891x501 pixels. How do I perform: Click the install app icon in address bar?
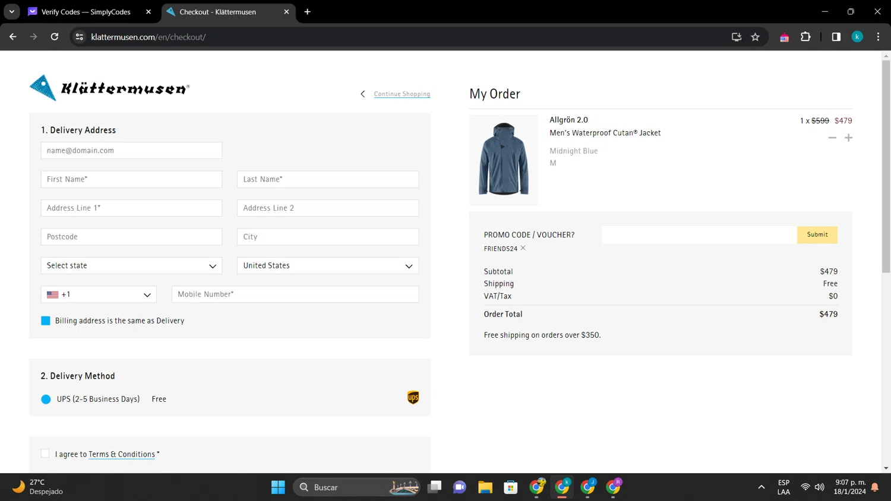(737, 37)
